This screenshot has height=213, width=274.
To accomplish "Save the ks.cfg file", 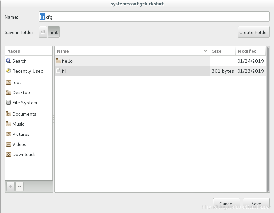I will pyautogui.click(x=256, y=204).
